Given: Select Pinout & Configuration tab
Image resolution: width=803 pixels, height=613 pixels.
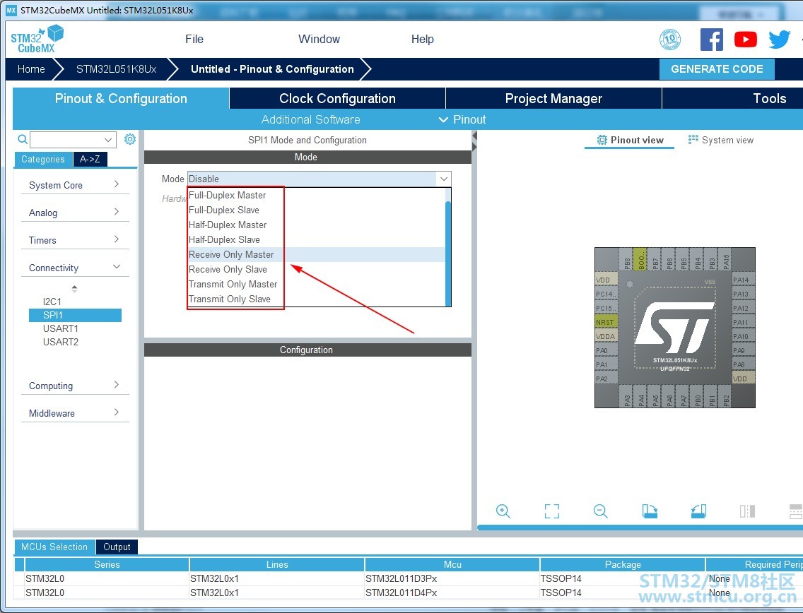Looking at the screenshot, I should coord(121,98).
